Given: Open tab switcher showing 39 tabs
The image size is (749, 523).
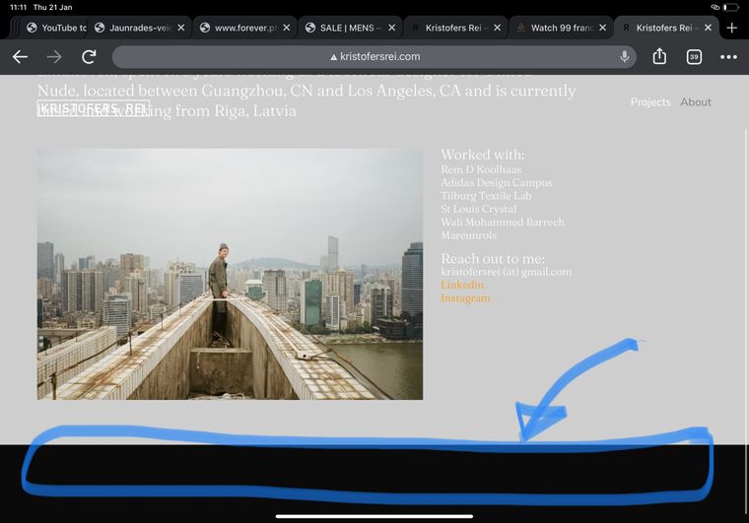Looking at the screenshot, I should 694,57.
